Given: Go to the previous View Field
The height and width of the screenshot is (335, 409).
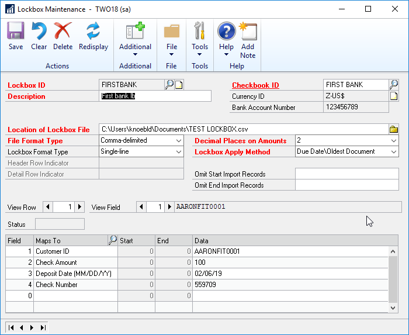Looking at the screenshot, I should point(141,207).
